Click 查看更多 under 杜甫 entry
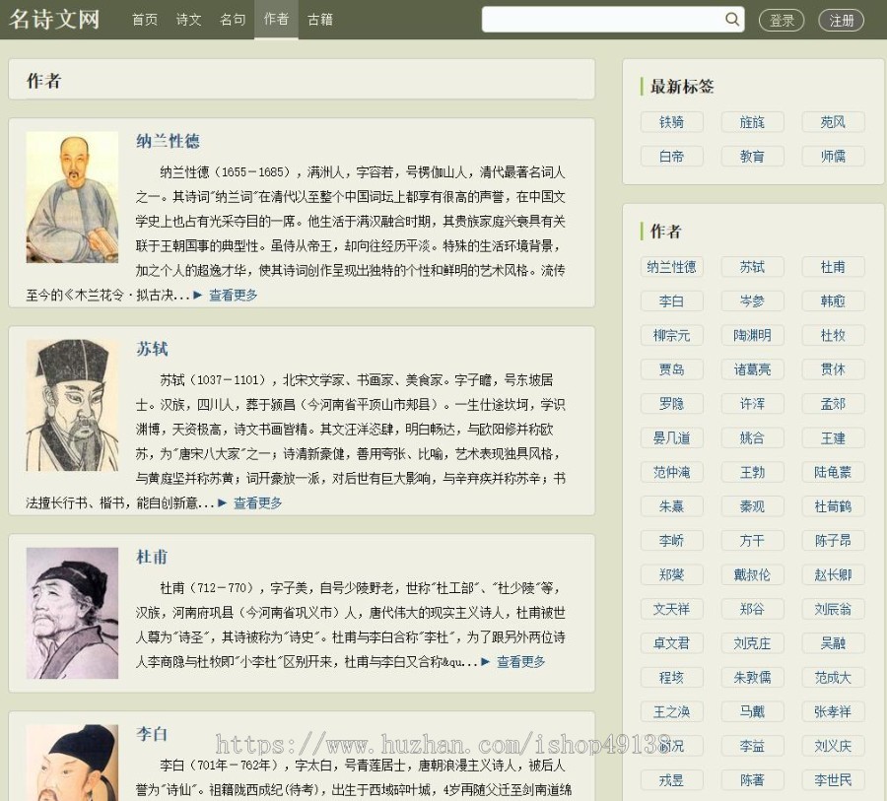The width and height of the screenshot is (887, 801). (521, 661)
